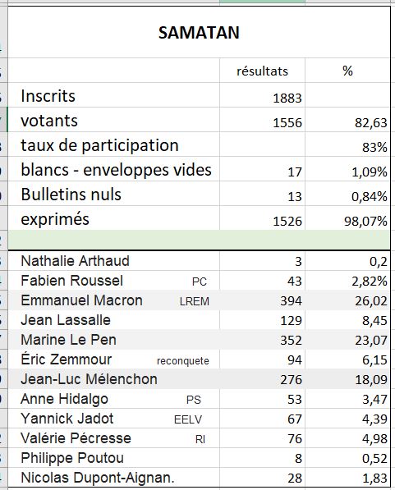Select the blancs - enveloppes vides label
Viewport: 395px width, 490px height.
[114, 170]
